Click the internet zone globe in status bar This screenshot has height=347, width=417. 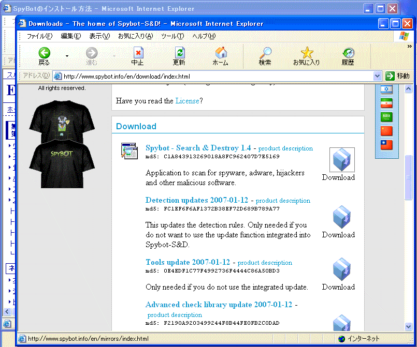(341, 339)
